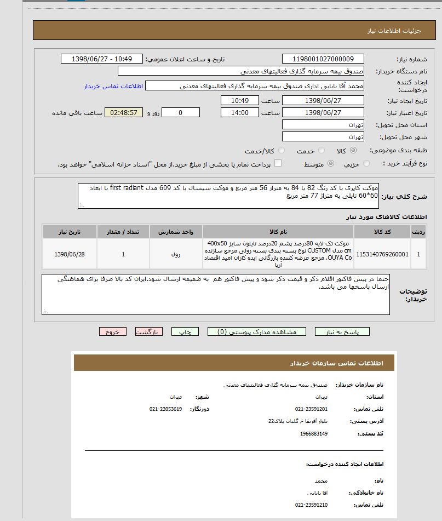Click the توضیحات خریدار text area

point(216,295)
